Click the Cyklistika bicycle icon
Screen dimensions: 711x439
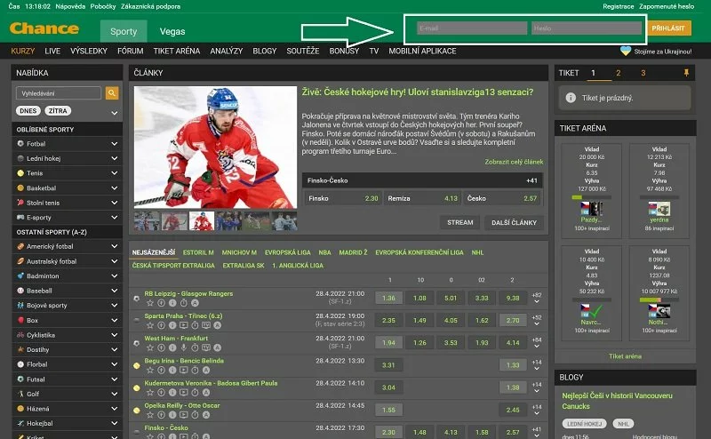click(20, 335)
